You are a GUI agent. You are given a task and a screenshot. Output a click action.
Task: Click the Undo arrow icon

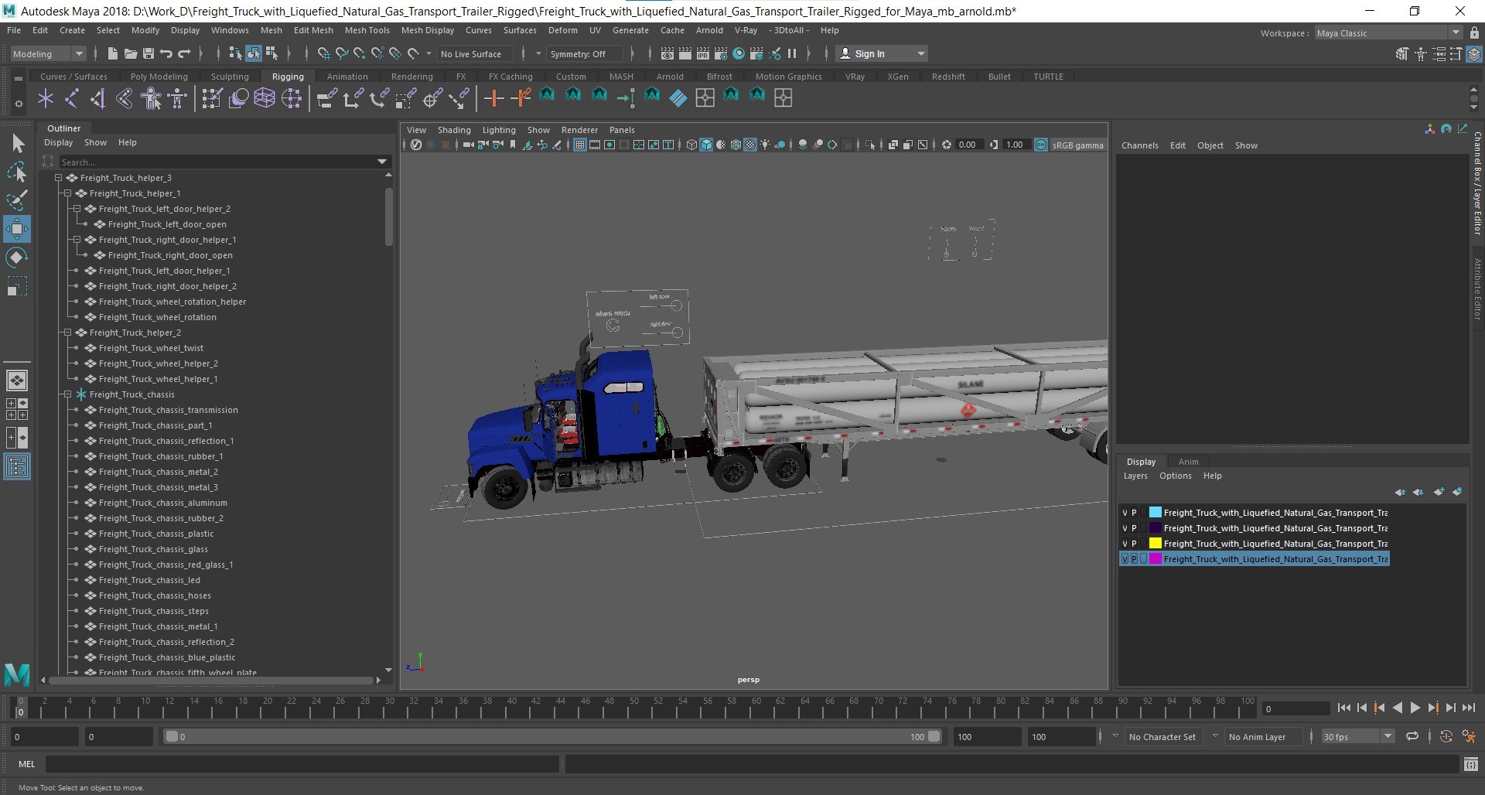point(166,53)
